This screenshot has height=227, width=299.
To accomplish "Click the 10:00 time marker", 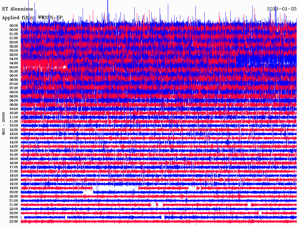I will tap(14, 109).
